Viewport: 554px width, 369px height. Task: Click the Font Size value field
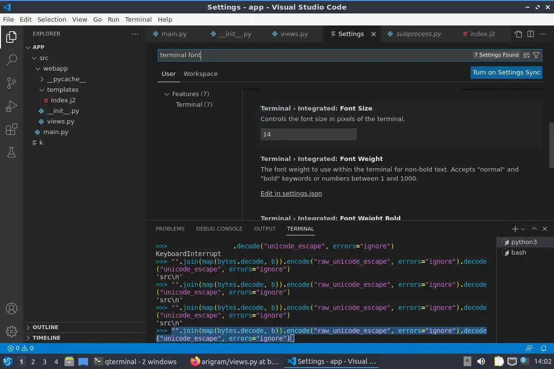[308, 135]
